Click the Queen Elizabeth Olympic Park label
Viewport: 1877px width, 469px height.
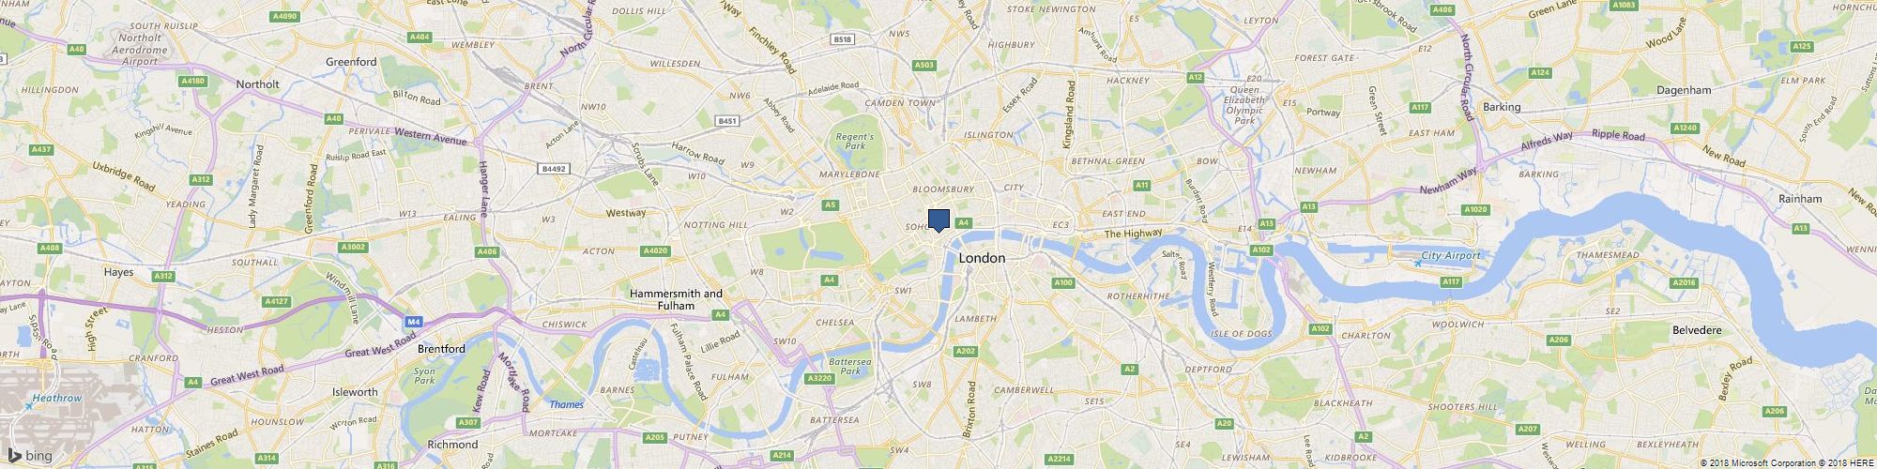(x=1246, y=105)
